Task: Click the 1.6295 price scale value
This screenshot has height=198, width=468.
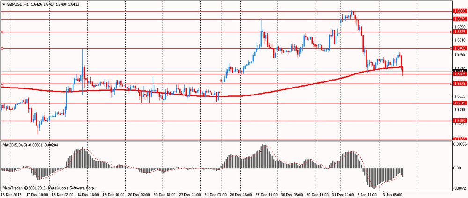Action: 459,110
